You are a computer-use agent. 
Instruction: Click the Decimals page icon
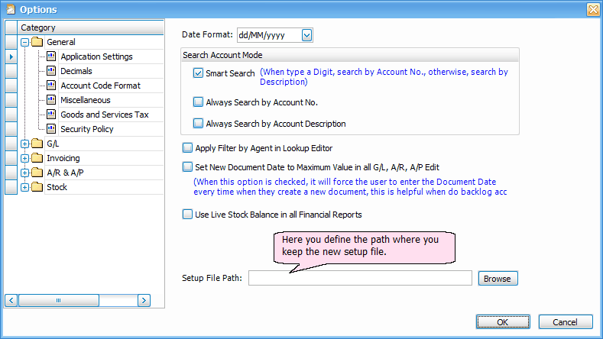52,71
